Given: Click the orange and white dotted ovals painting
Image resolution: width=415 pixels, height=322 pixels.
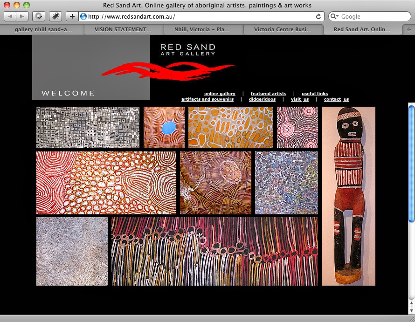Looking at the screenshot, I should [x=230, y=127].
